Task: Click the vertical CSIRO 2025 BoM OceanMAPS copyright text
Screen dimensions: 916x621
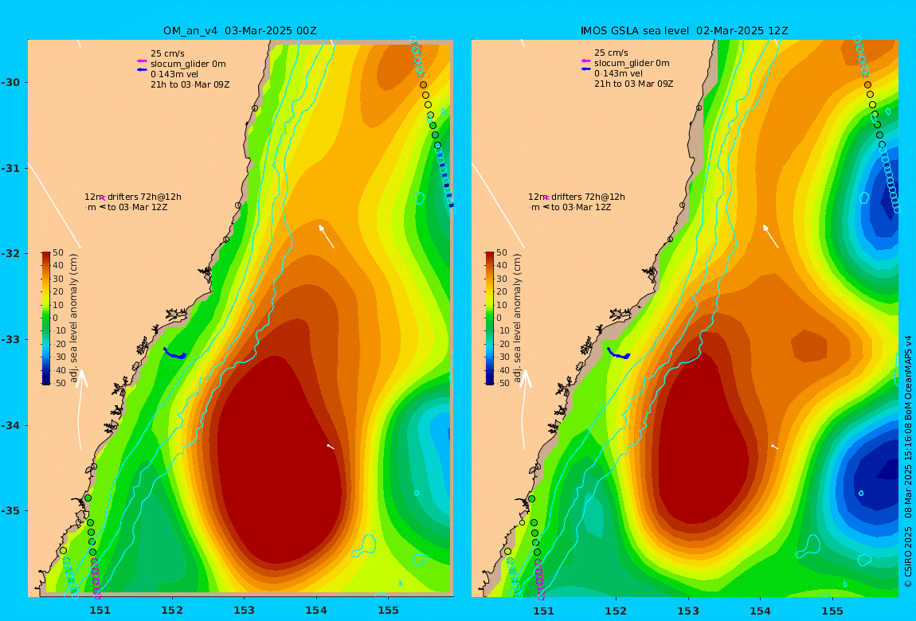Action: pyautogui.click(x=908, y=461)
